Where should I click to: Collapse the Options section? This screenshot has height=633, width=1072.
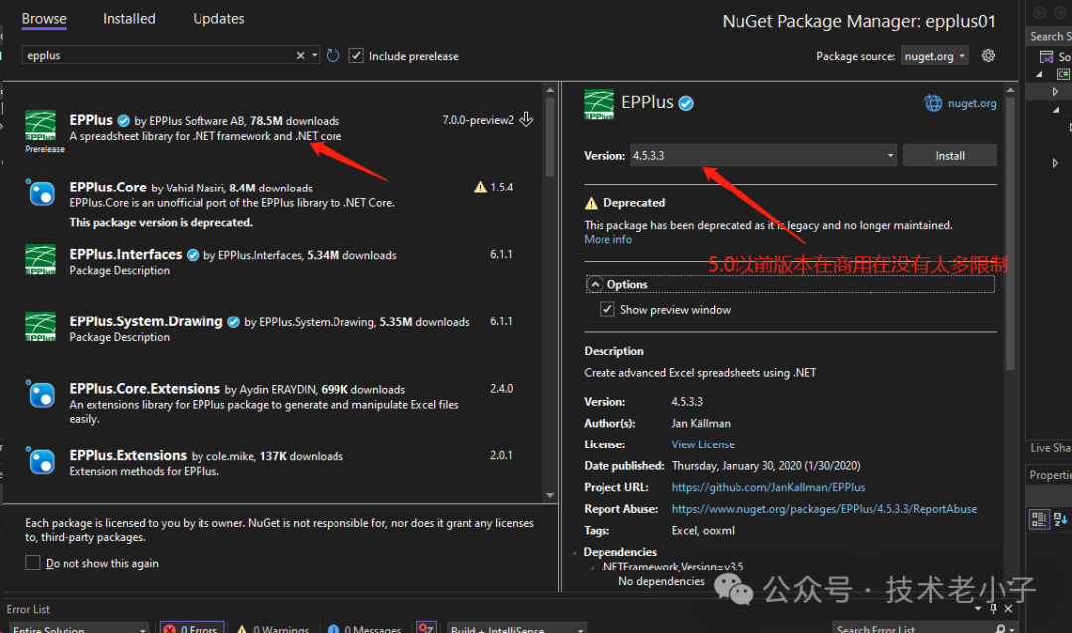(595, 284)
